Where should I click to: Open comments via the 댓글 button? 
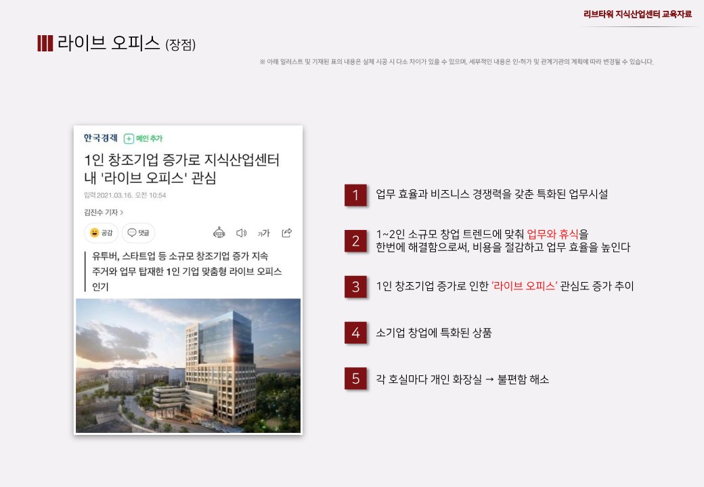coord(138,233)
